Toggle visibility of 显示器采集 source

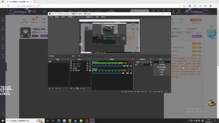point(87,71)
